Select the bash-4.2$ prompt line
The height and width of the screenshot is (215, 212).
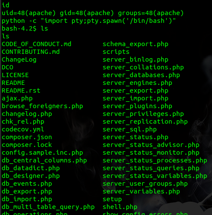pyautogui.click(x=25, y=29)
